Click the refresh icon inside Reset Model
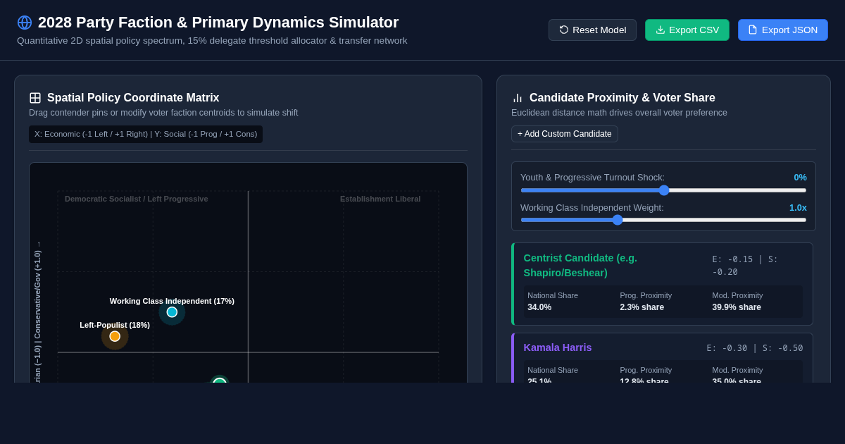 [x=564, y=30]
